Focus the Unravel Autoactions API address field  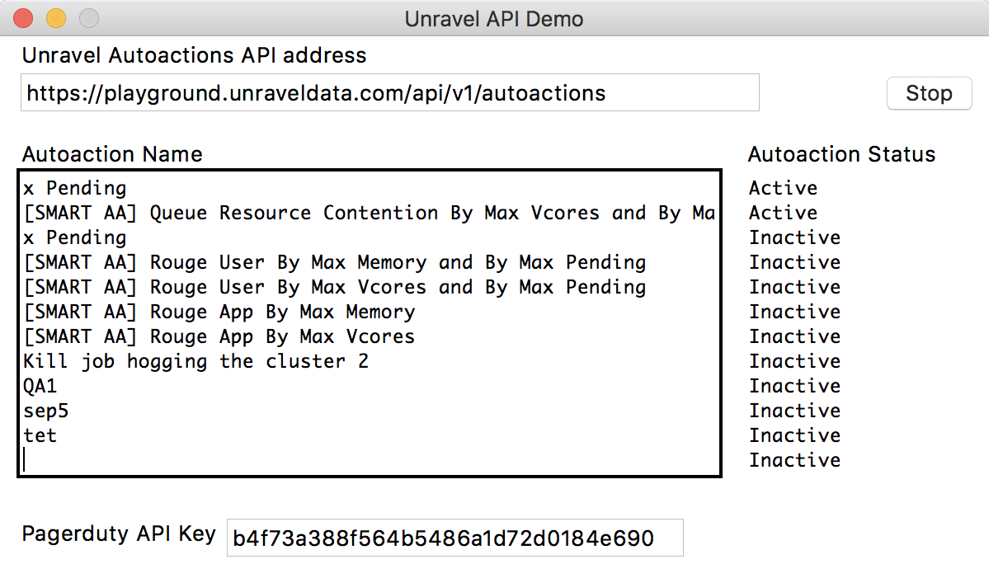pos(390,92)
